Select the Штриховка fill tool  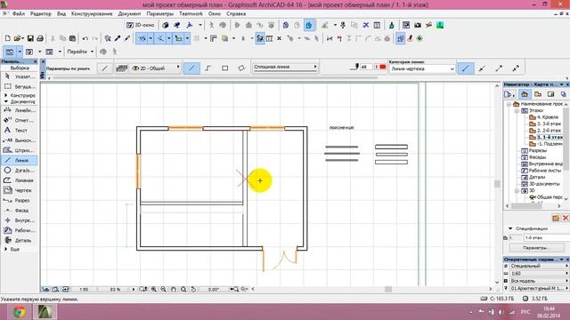pos(20,150)
